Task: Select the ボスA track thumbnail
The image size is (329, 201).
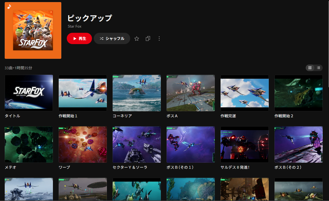Action: point(191,93)
